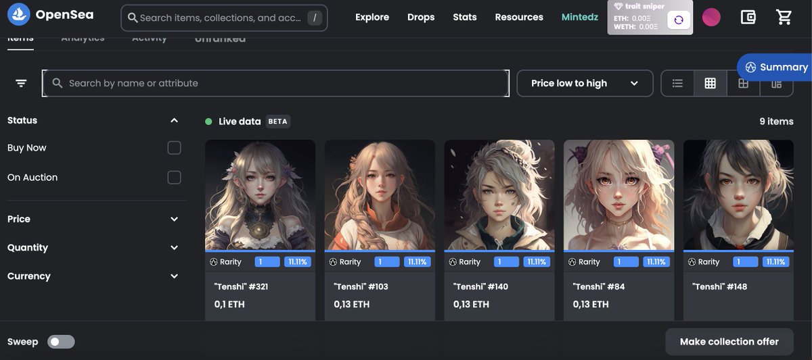Switch to mosaic view layout
The image size is (812, 360).
[776, 83]
